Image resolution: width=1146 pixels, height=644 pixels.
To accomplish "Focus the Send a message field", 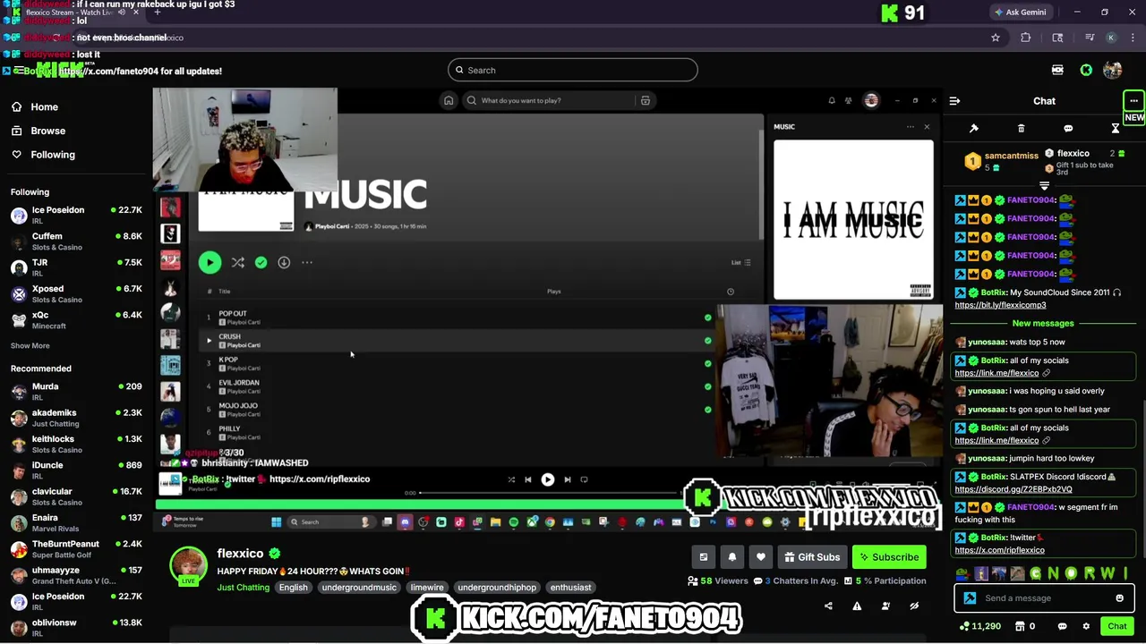I will (1046, 598).
